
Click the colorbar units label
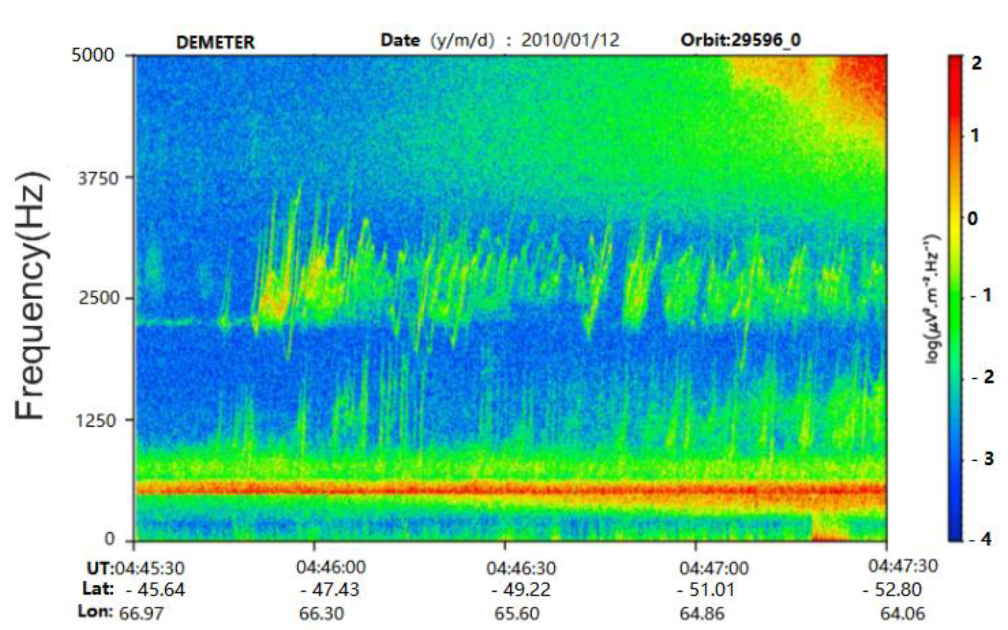[933, 299]
